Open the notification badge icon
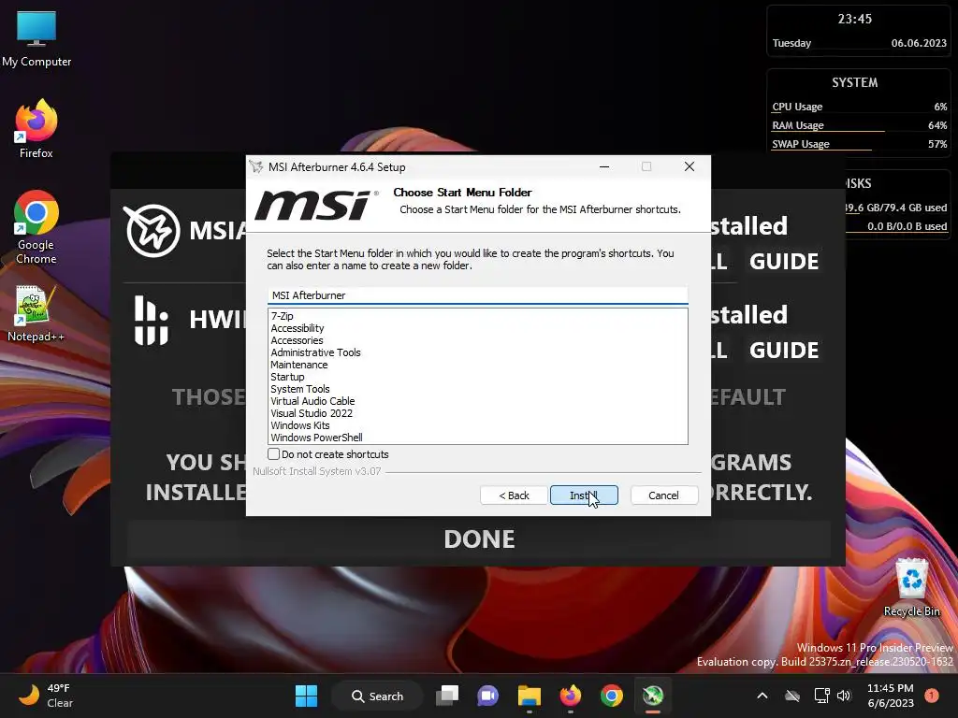The height and width of the screenshot is (718, 958). (931, 695)
